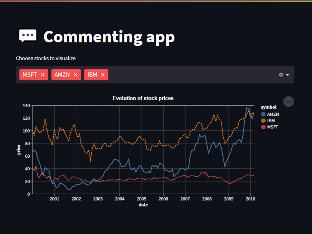The image size is (312, 234).
Task: Click the 20 y-axis tick label
Action: 27,182
